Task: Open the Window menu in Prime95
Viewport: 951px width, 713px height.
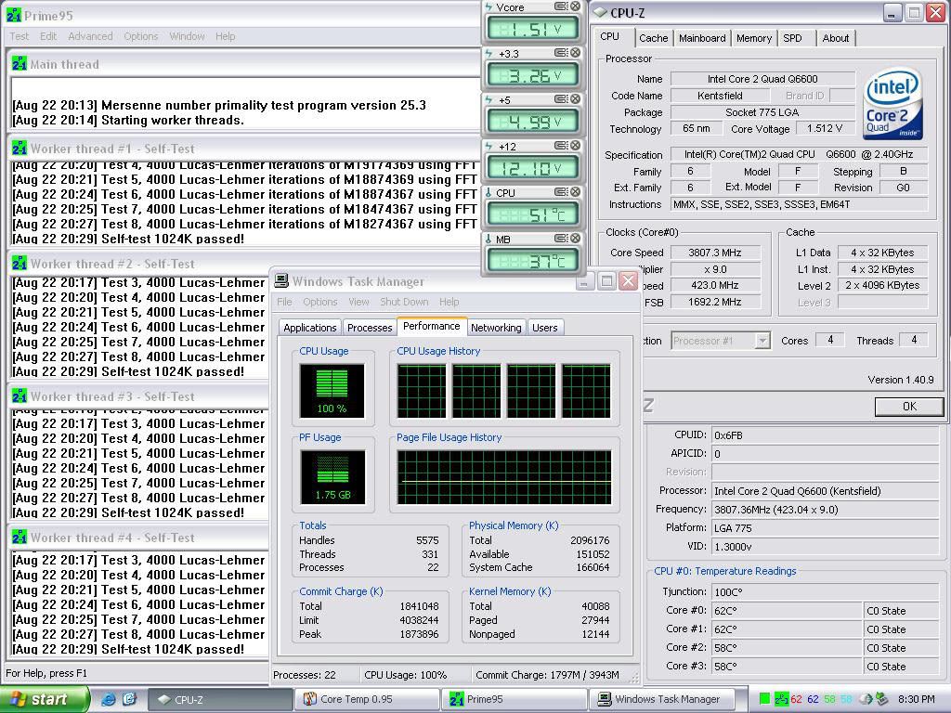Action: (x=187, y=36)
